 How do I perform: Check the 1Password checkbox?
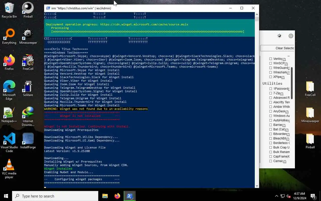(x=271, y=89)
